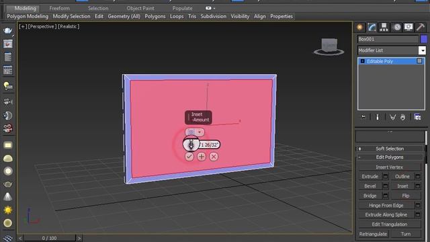Click the Extrude button
The image size is (430, 242).
click(x=370, y=176)
